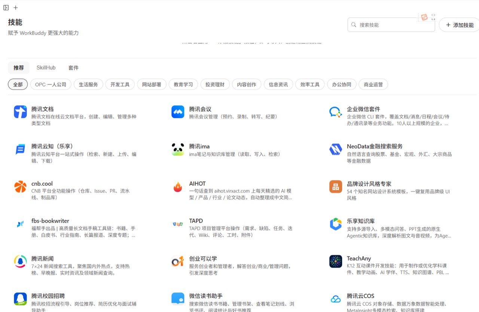Click the 添加技能 button
The height and width of the screenshot is (312, 479).
460,25
